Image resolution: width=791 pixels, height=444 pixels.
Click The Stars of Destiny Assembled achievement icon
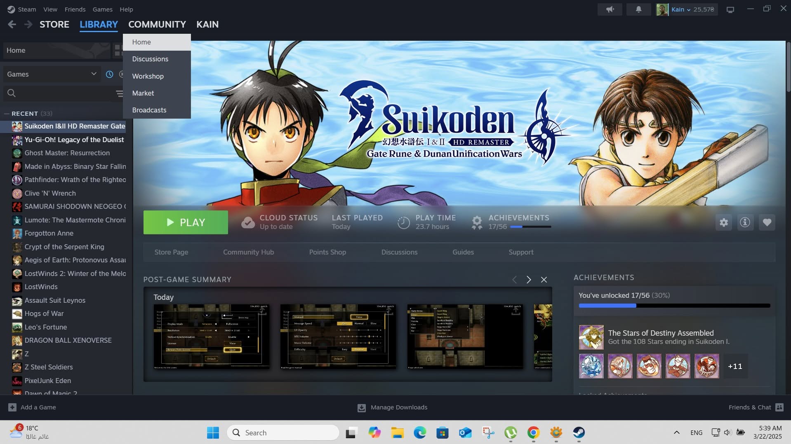(591, 337)
